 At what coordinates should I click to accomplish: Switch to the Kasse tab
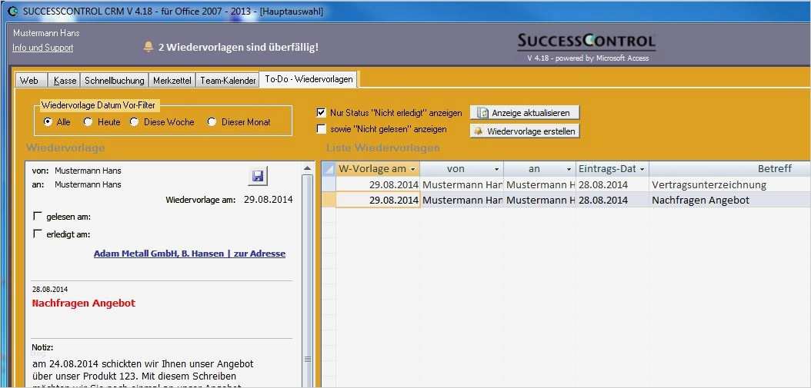65,81
